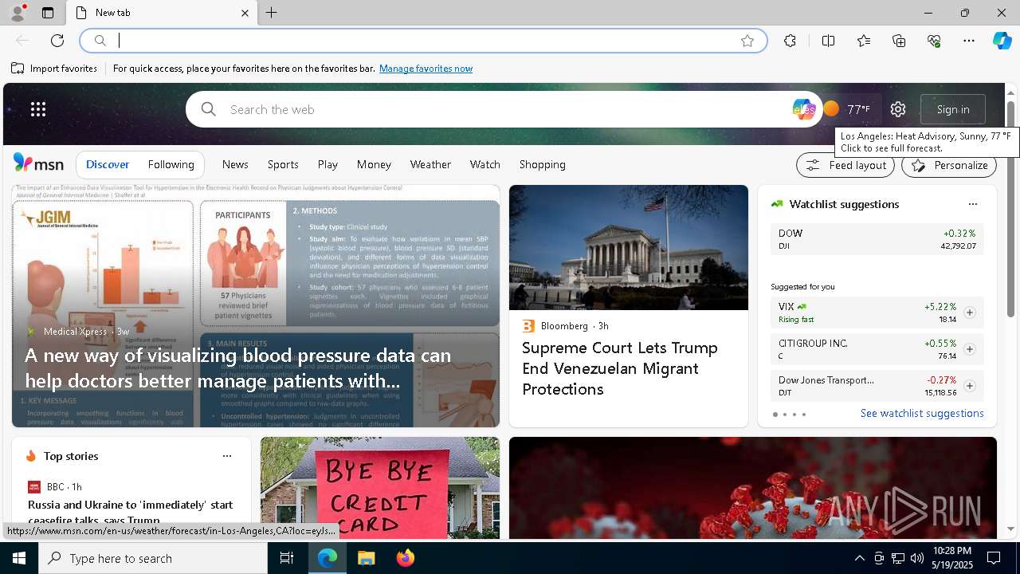Open the app launcher grid icon
This screenshot has height=574, width=1020.
pos(38,109)
